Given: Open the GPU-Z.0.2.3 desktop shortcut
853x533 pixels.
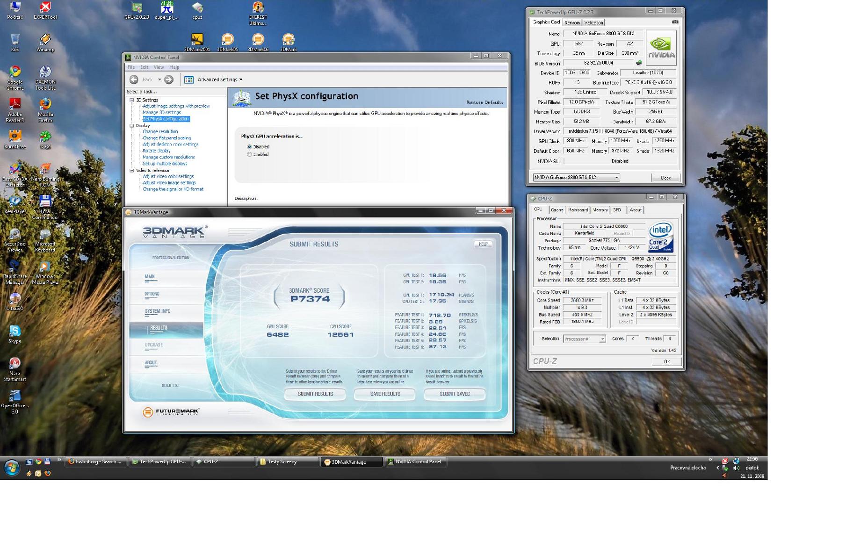Looking at the screenshot, I should [x=137, y=10].
